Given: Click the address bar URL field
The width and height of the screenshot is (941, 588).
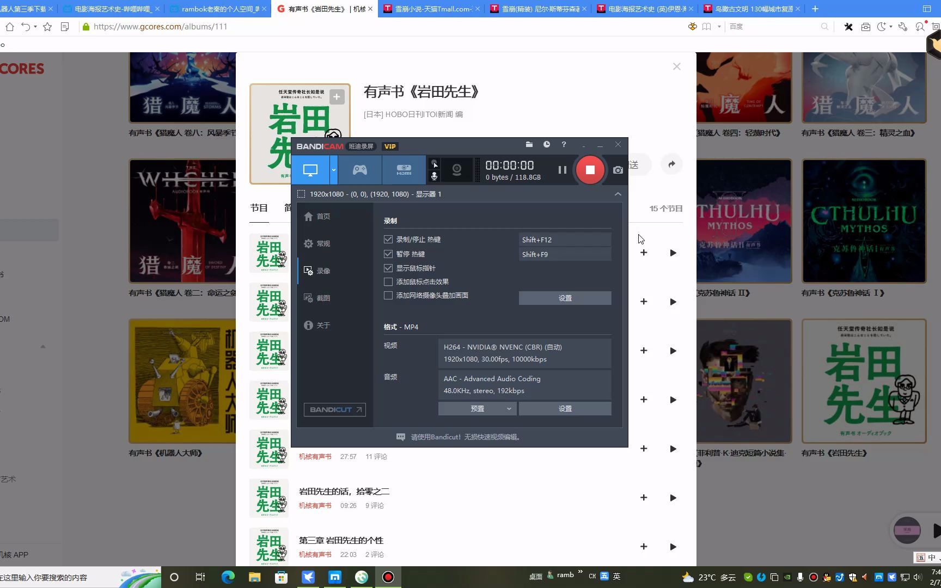Looking at the screenshot, I should (x=381, y=26).
